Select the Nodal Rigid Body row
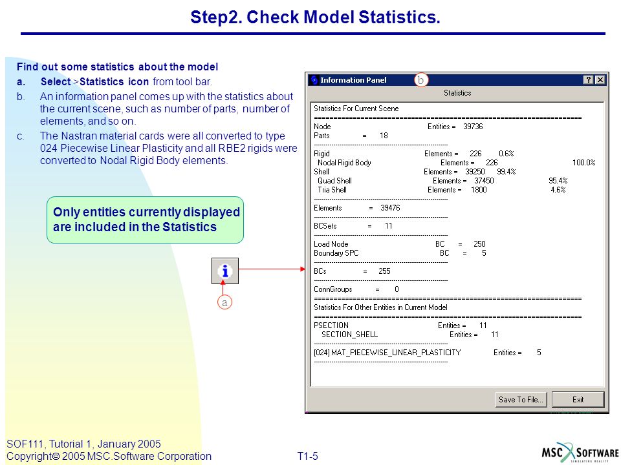The width and height of the screenshot is (621, 465). (x=456, y=163)
